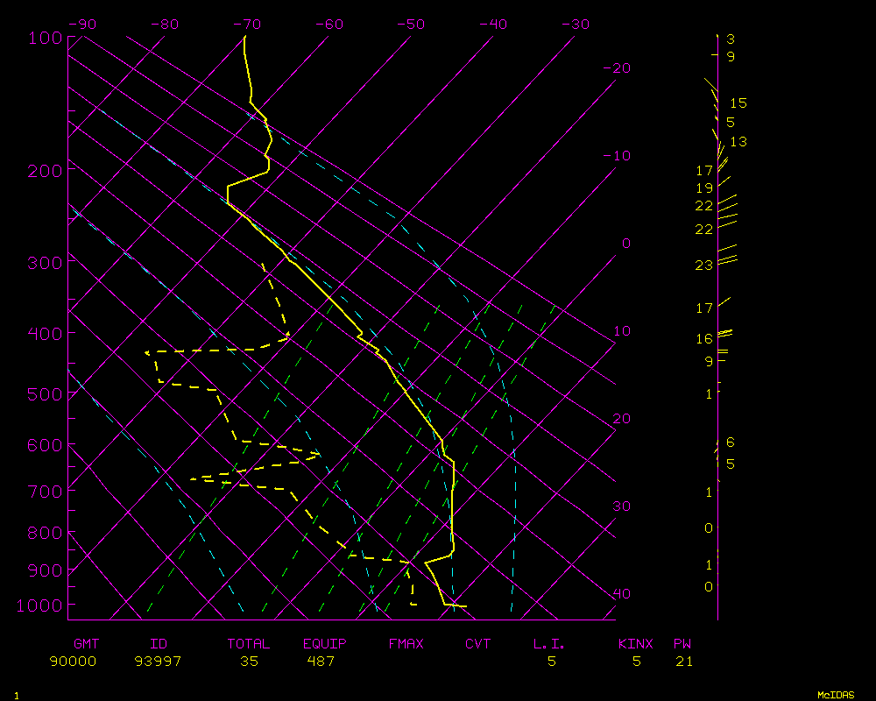876x701 pixels.
Task: Click the CVT header label
Action: point(478,644)
